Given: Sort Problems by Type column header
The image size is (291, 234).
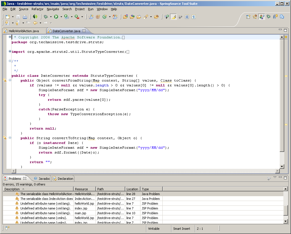Looking at the screenshot, I should 151,189.
